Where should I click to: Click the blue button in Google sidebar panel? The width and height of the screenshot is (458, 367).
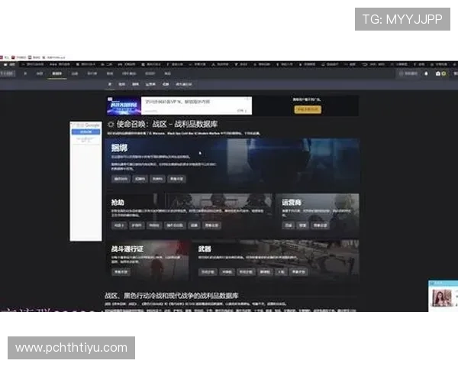(85, 132)
